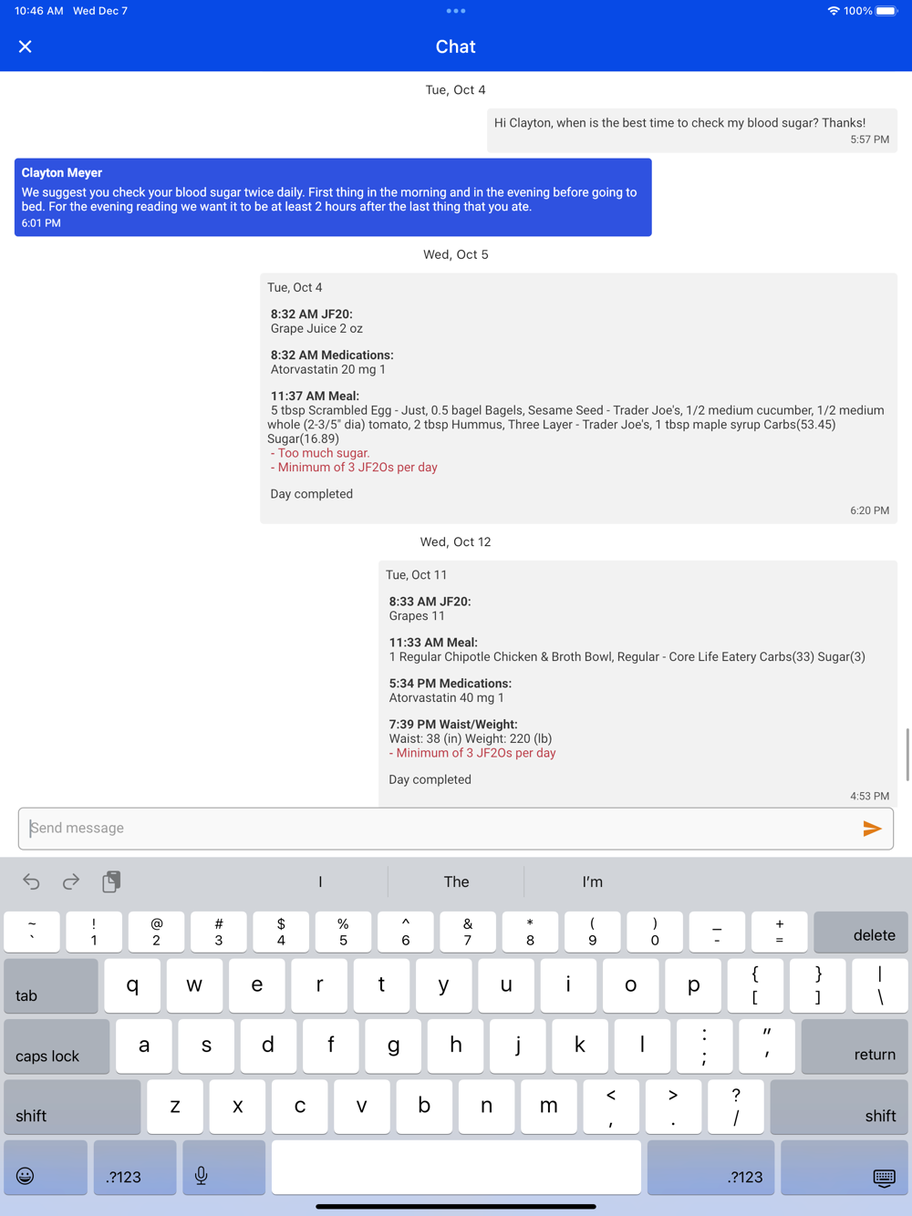This screenshot has width=912, height=1216.
Task: Tap the orange send message arrow
Action: click(x=872, y=828)
